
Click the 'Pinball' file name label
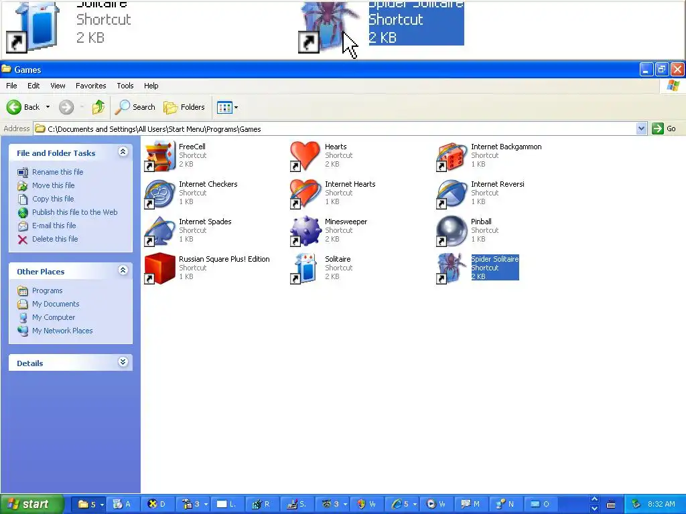481,222
